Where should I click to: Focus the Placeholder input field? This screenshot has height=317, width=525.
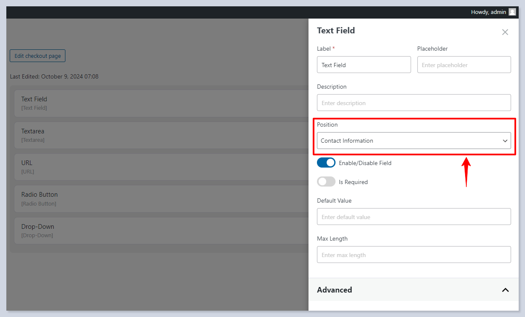(x=464, y=65)
